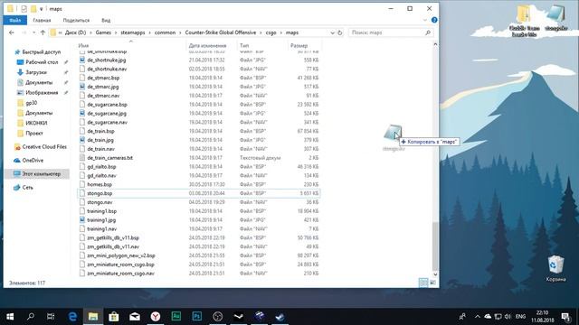
Task: Open Customize Quick Access Toolbar dropdown
Action: pos(41,9)
